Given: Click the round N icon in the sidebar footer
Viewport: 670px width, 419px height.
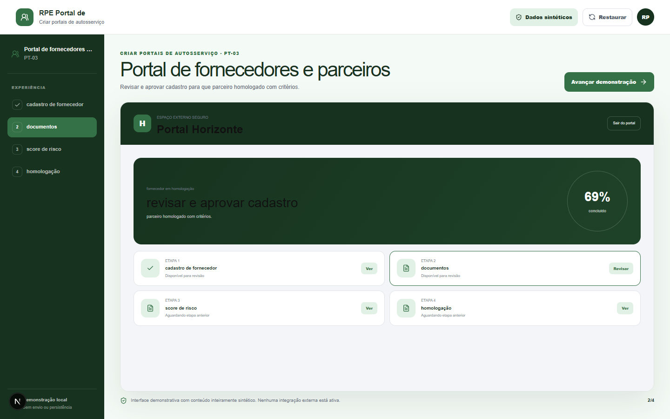Looking at the screenshot, I should point(18,401).
